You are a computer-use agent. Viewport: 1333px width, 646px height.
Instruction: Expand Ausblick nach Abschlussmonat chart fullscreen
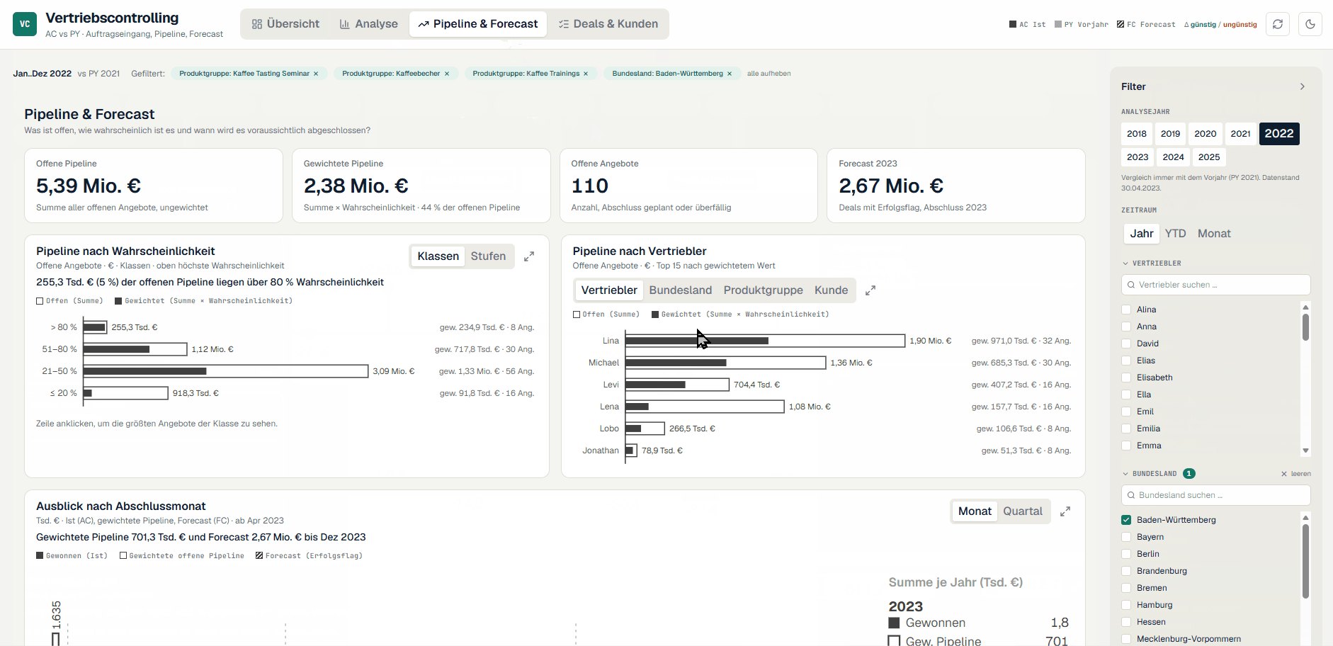coord(1065,511)
